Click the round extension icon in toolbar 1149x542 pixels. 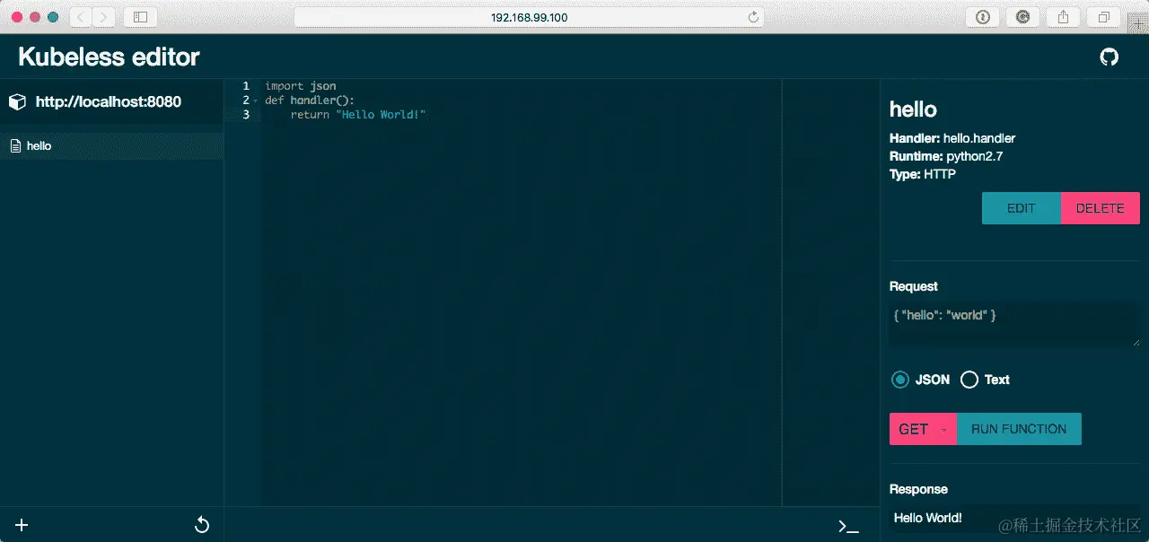(1022, 17)
